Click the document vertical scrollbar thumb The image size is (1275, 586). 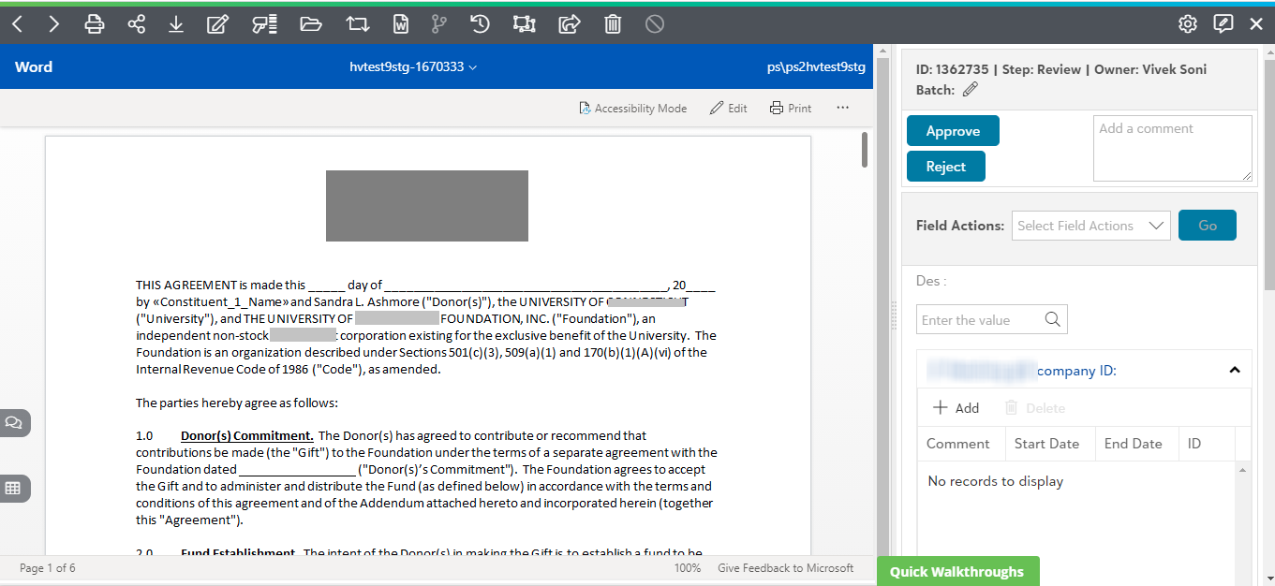coord(864,150)
